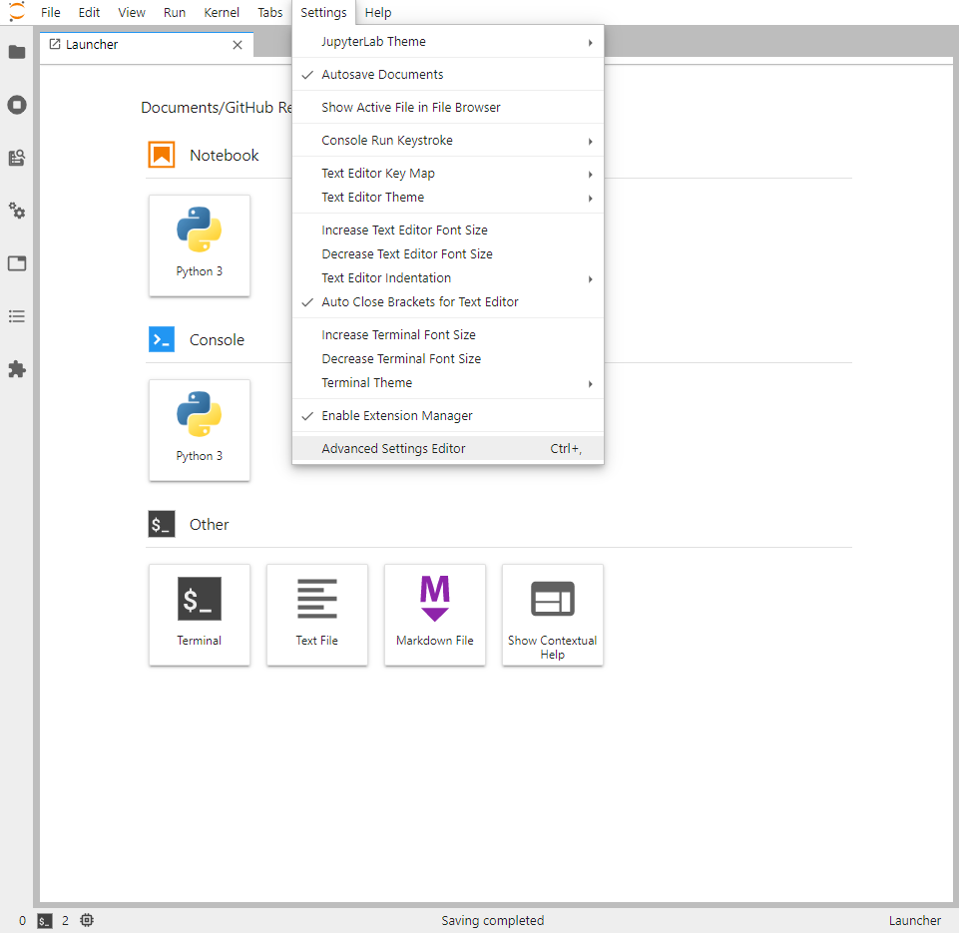Viewport: 959px width, 933px height.
Task: Expand the Text Editor Key Map submenu
Action: pyautogui.click(x=448, y=174)
